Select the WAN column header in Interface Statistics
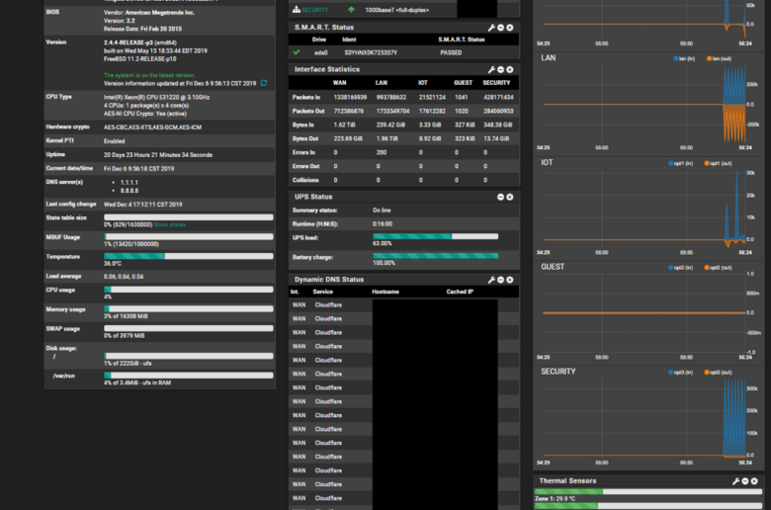 tap(339, 83)
